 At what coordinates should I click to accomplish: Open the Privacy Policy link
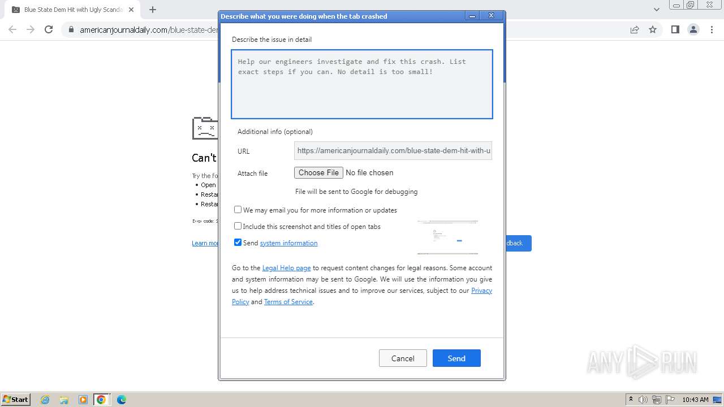[481, 291]
